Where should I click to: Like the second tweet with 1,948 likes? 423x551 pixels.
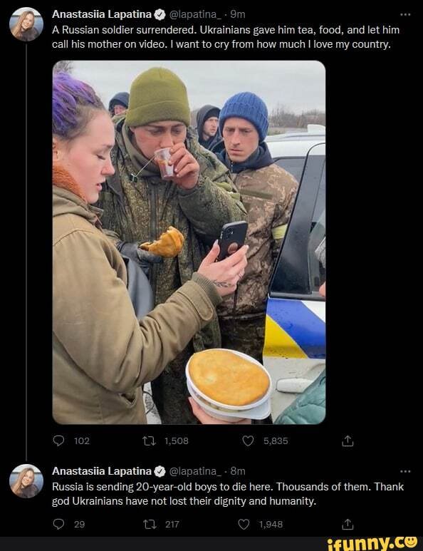[244, 525]
